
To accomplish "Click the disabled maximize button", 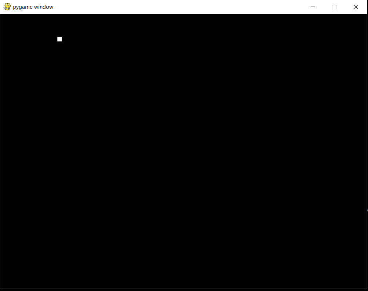I will [334, 7].
